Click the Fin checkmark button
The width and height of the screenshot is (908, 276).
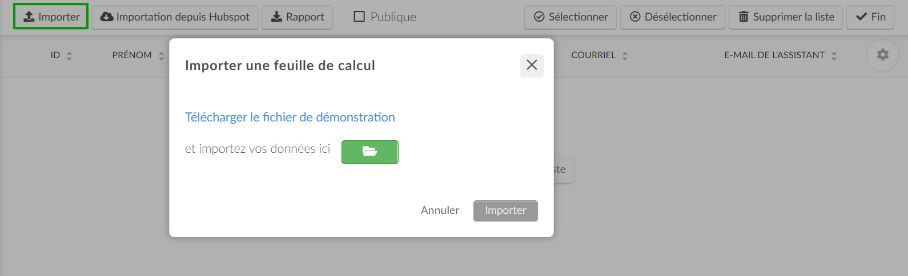pyautogui.click(x=870, y=17)
